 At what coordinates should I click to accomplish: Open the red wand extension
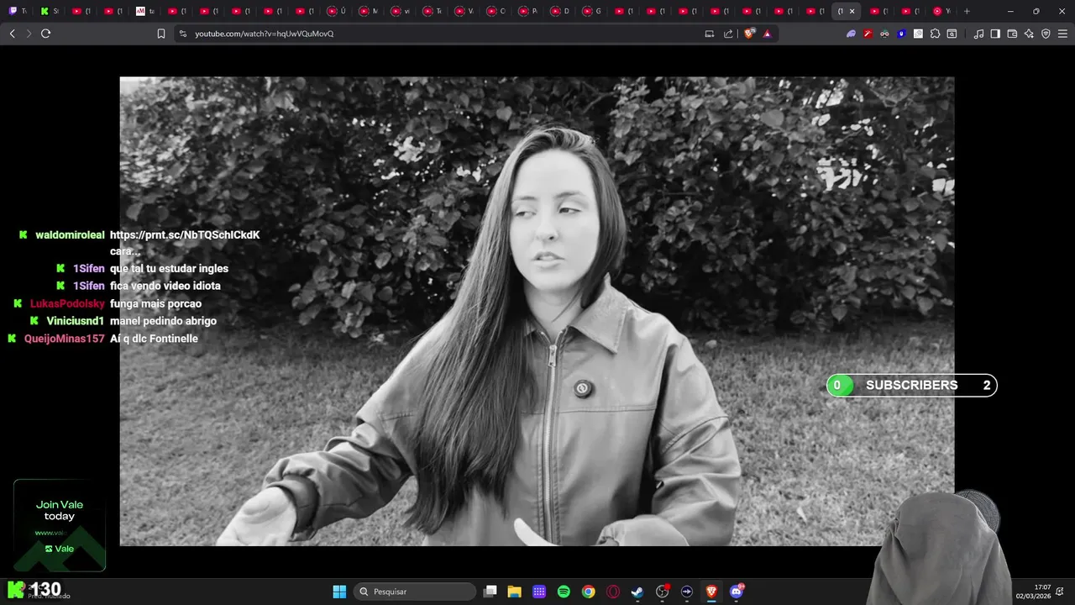(868, 34)
